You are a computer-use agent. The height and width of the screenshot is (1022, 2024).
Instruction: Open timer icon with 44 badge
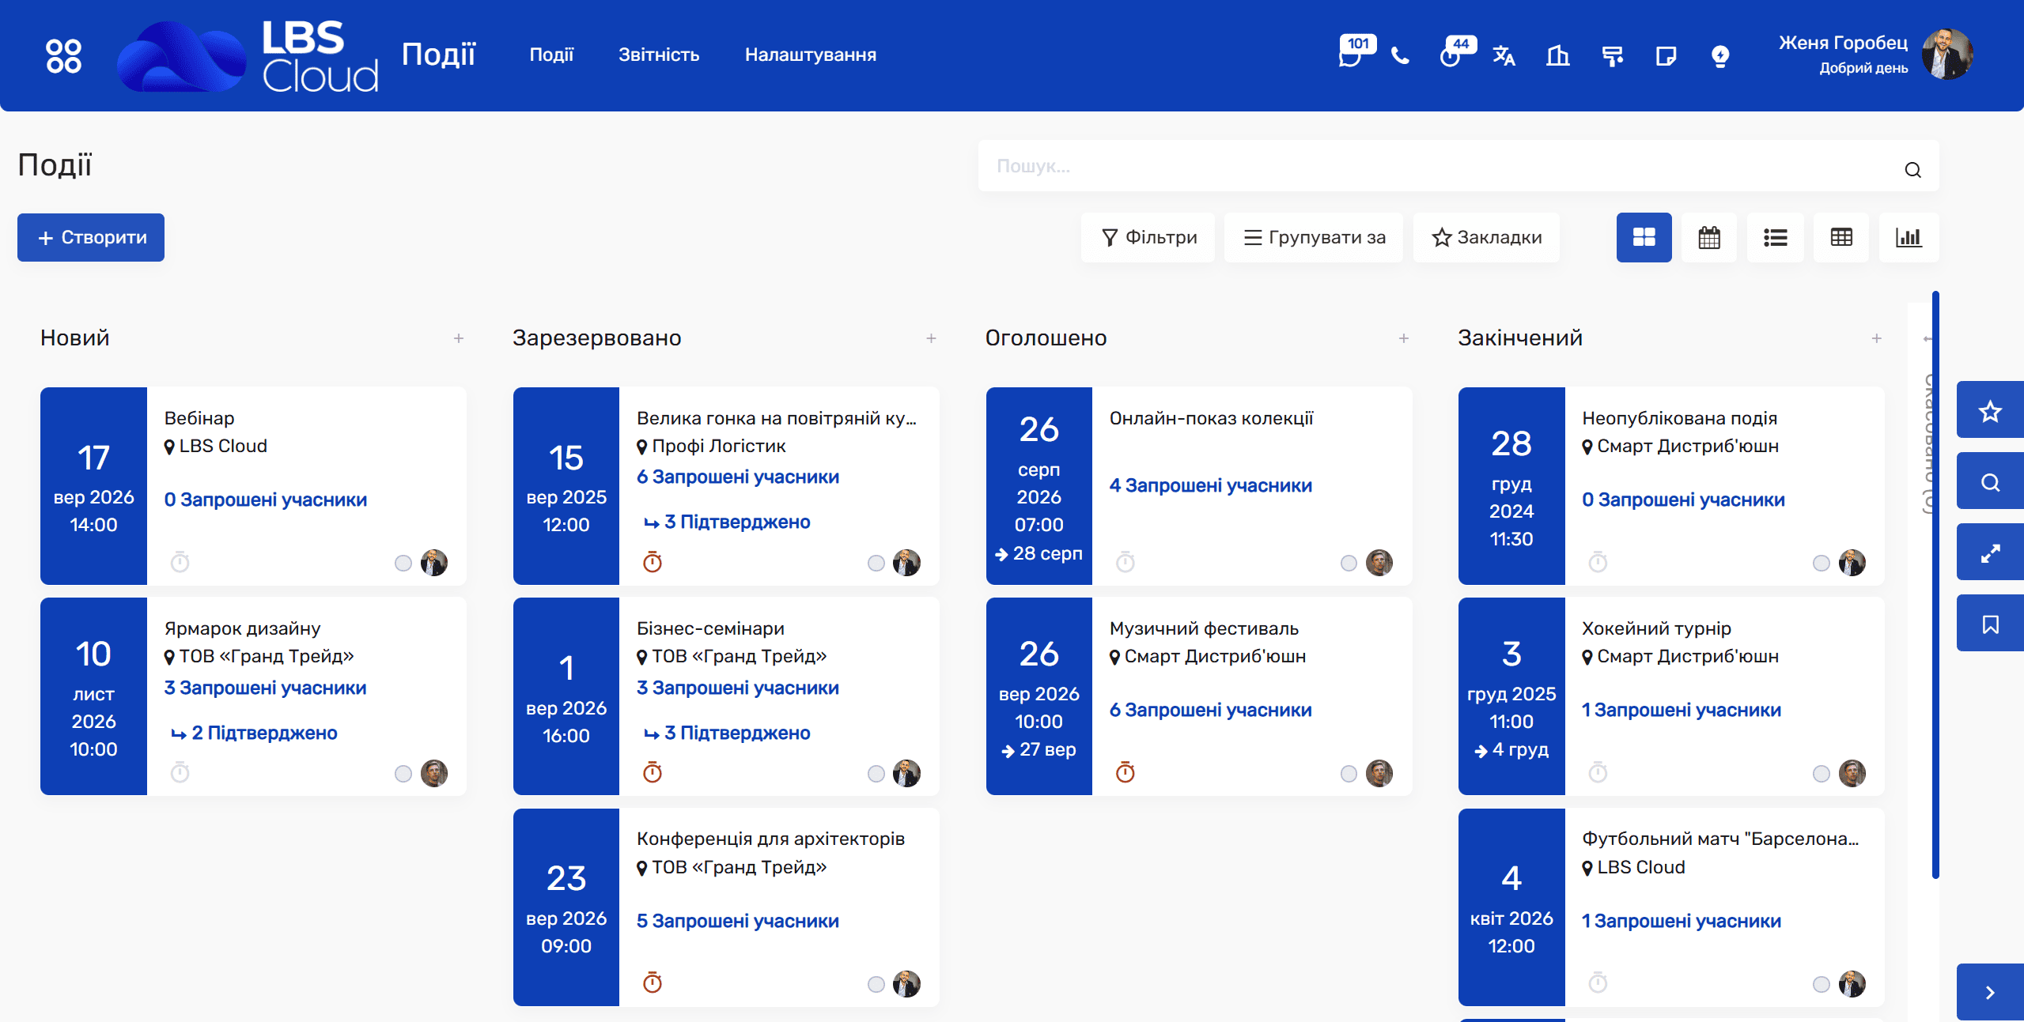[x=1457, y=52]
